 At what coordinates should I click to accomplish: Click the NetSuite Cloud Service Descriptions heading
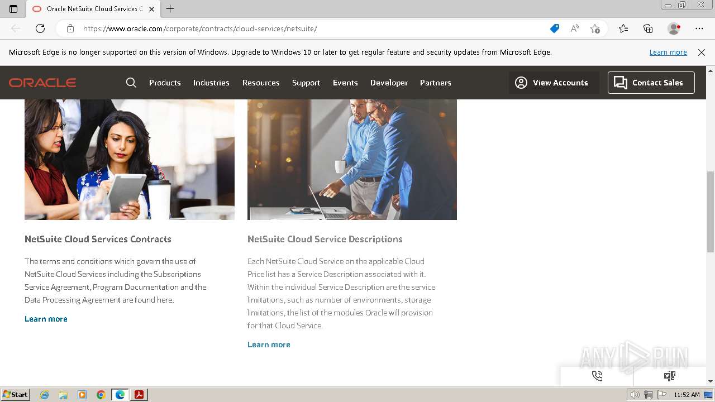pyautogui.click(x=325, y=239)
